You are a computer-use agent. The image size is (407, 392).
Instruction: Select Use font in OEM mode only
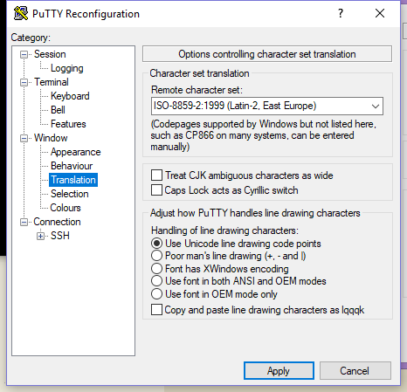click(x=156, y=294)
